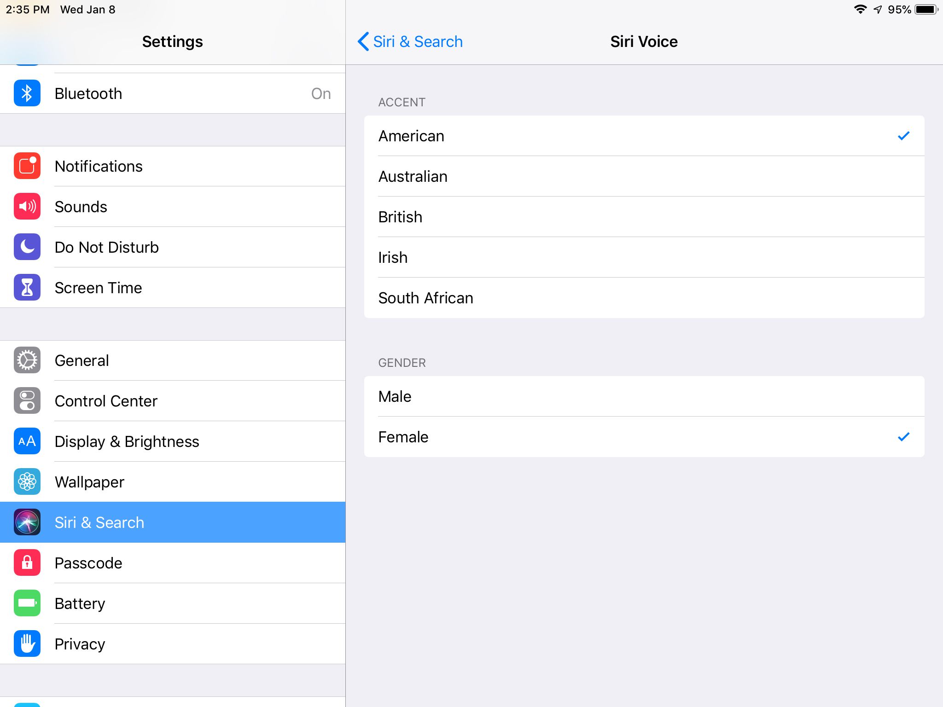943x707 pixels.
Task: Select the Bluetooth settings icon
Action: coord(27,93)
